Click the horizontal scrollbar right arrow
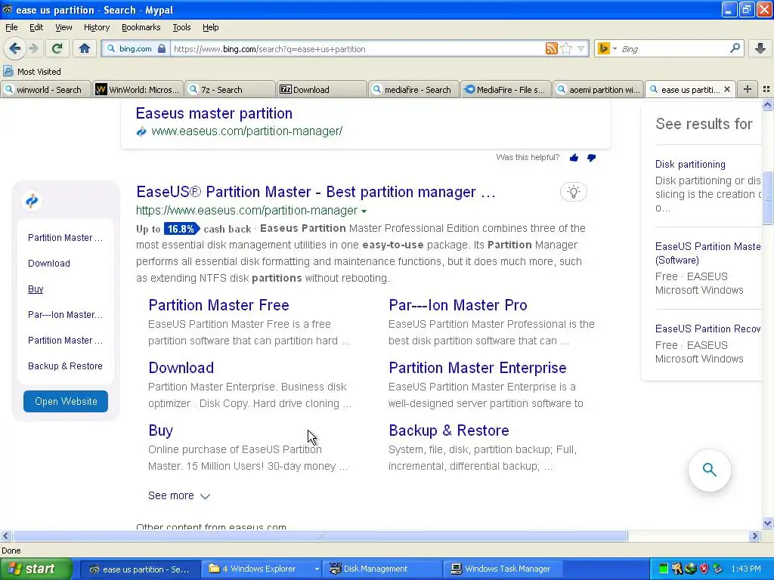The image size is (774, 580). click(754, 535)
